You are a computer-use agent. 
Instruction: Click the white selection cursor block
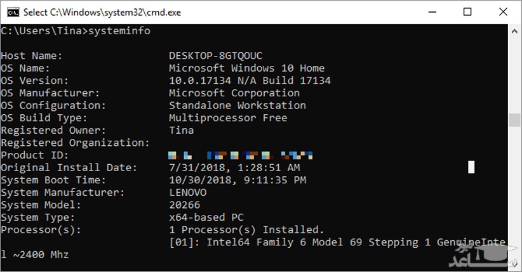click(x=471, y=167)
